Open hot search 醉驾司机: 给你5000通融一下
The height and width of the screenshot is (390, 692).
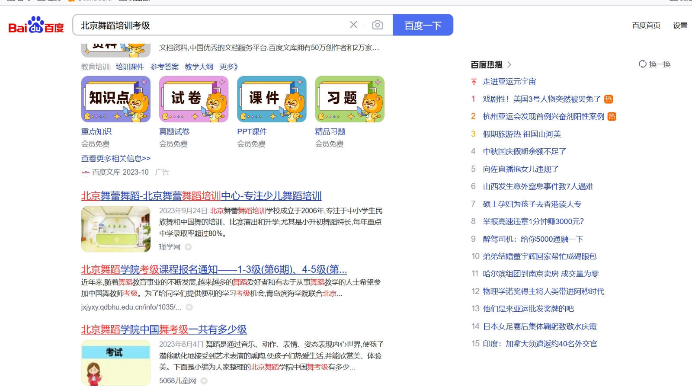point(533,239)
